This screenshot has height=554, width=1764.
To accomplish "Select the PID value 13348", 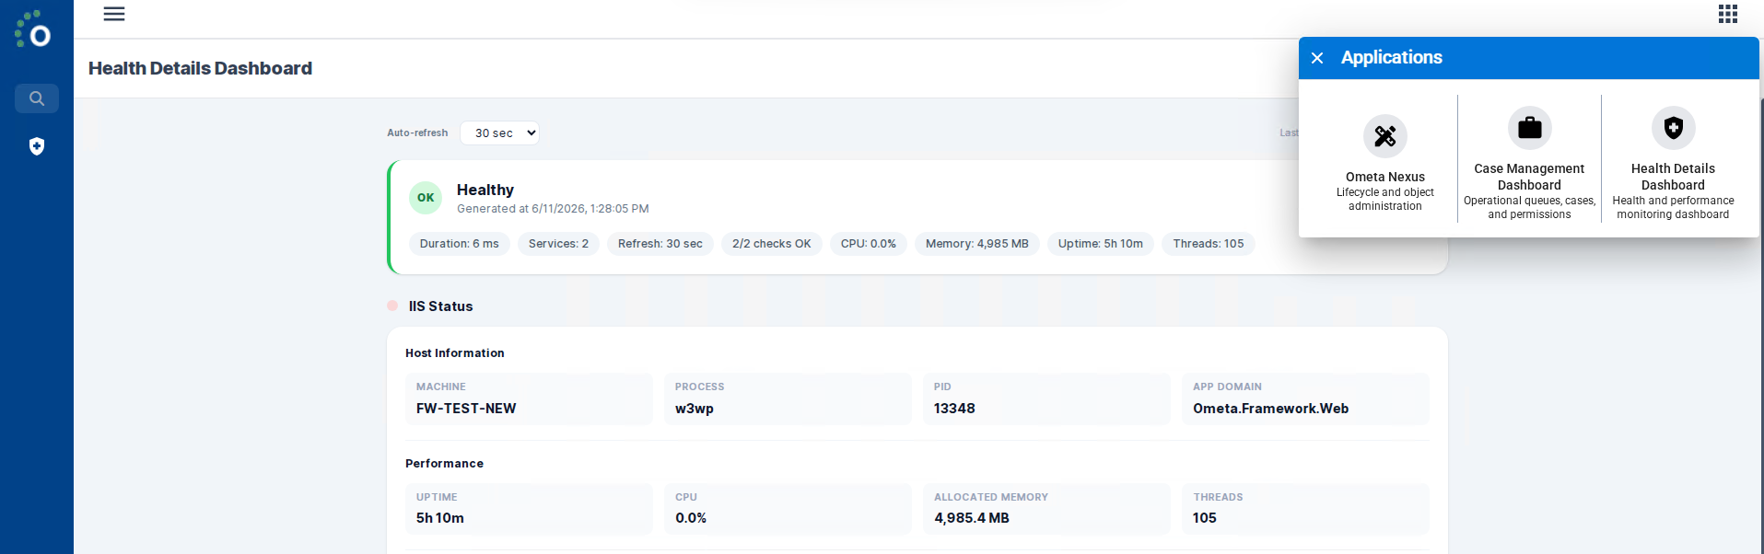I will [x=954, y=409].
